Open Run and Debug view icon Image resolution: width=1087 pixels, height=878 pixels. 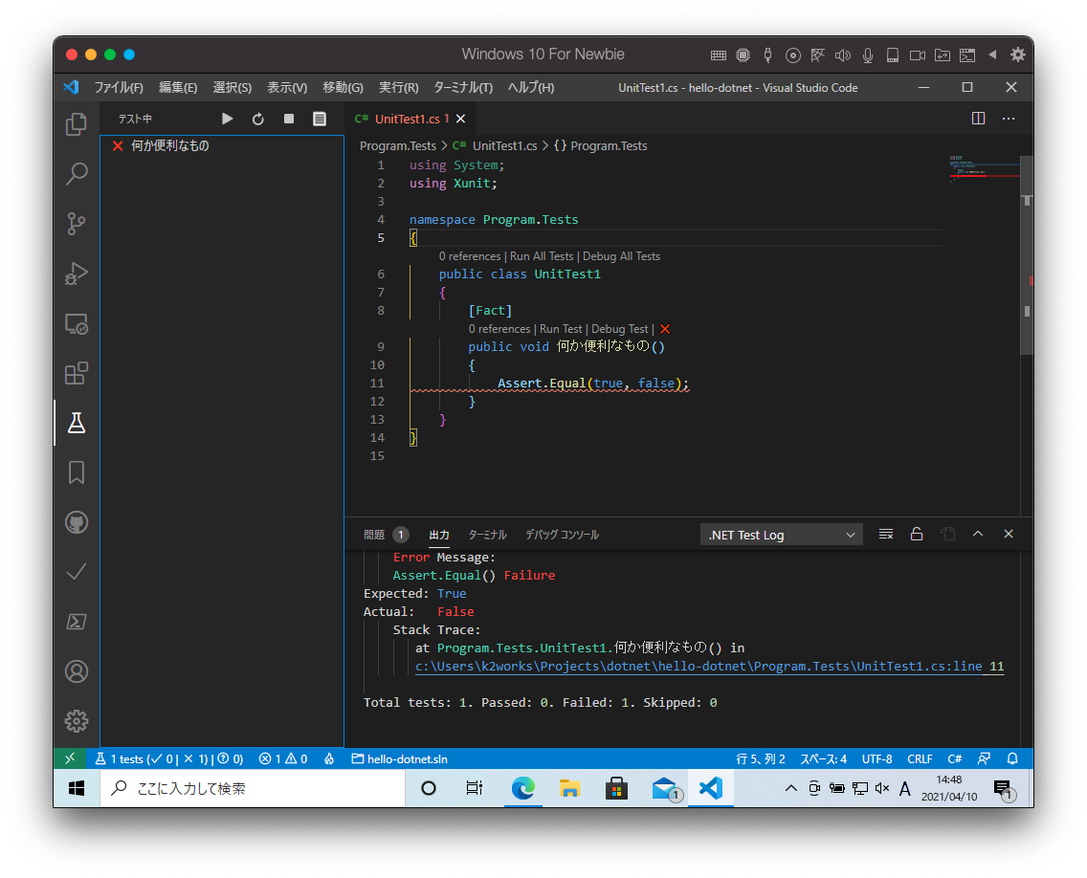pos(77,274)
